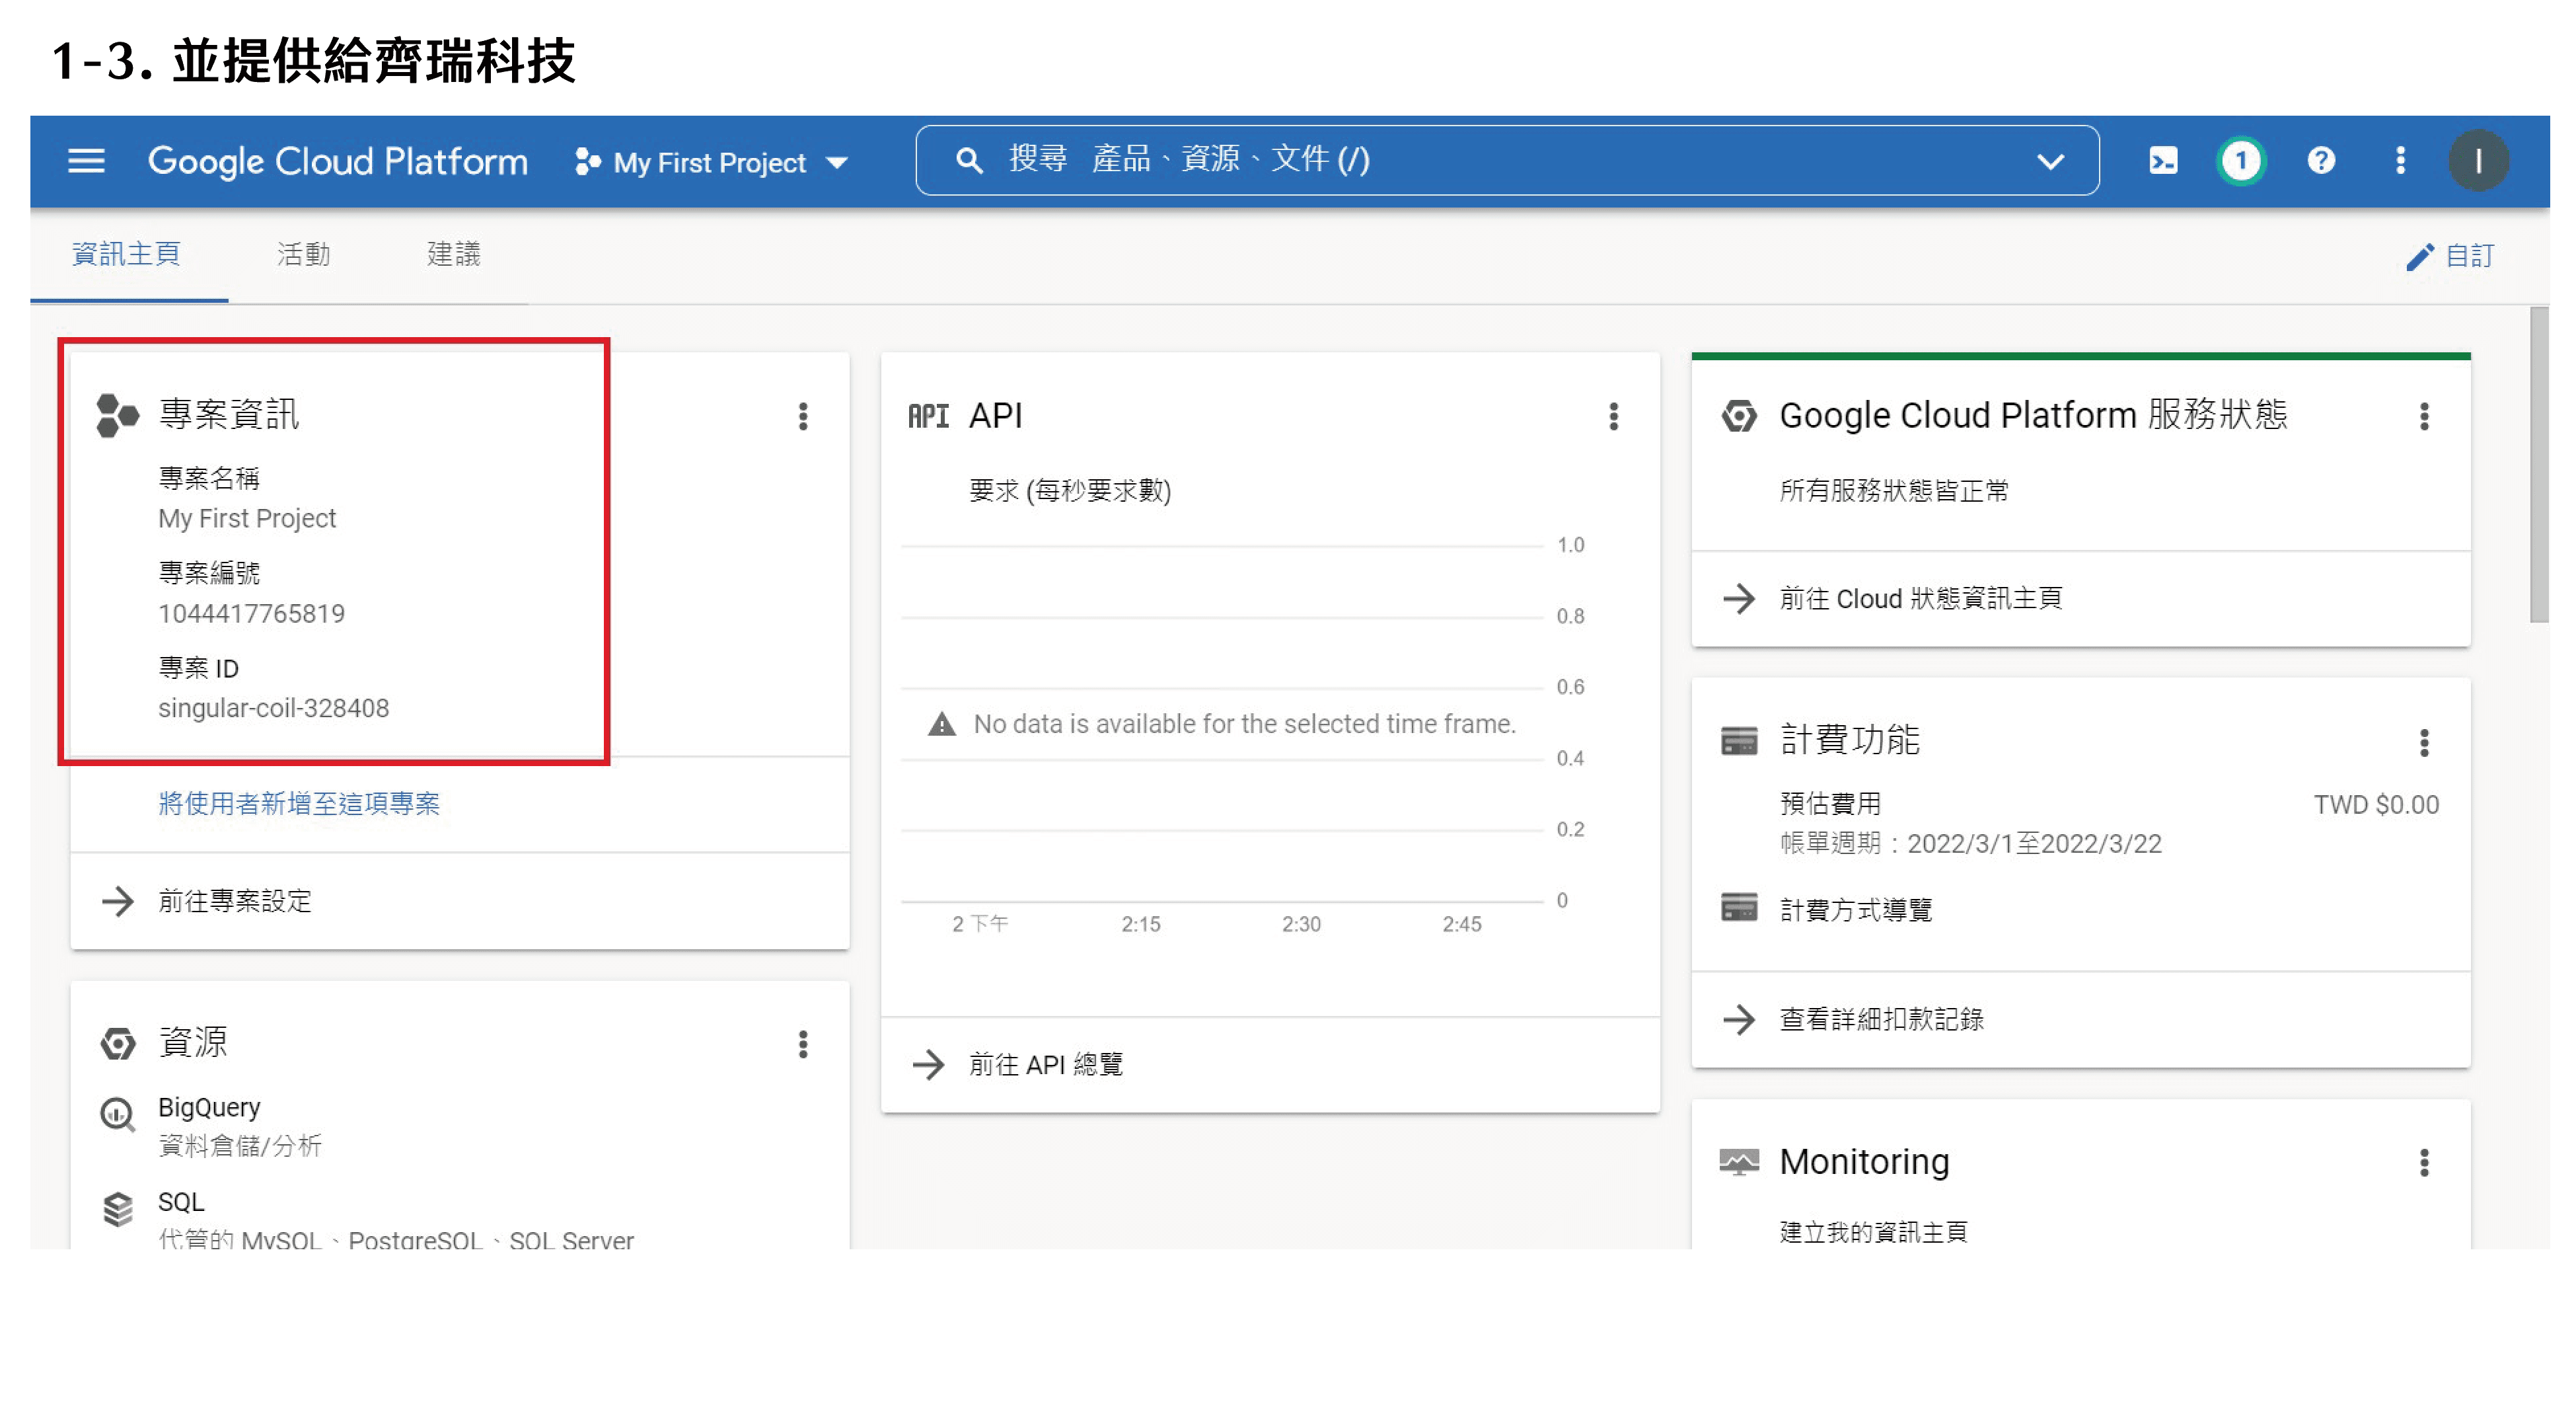Select the project name My First Project
The image size is (2576, 1402).
click(247, 518)
